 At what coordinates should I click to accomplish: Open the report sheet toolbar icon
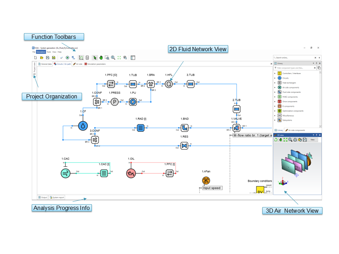(x=87, y=58)
